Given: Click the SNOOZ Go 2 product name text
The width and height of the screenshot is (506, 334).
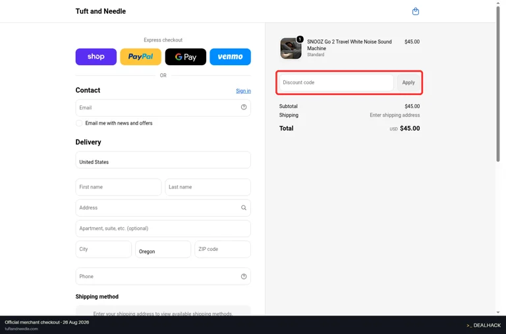Looking at the screenshot, I should (349, 45).
